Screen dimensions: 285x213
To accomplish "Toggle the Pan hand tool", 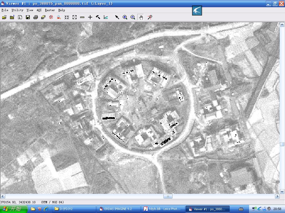I will (141, 17).
